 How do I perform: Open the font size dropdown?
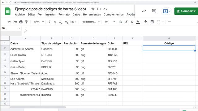tap(110, 22)
